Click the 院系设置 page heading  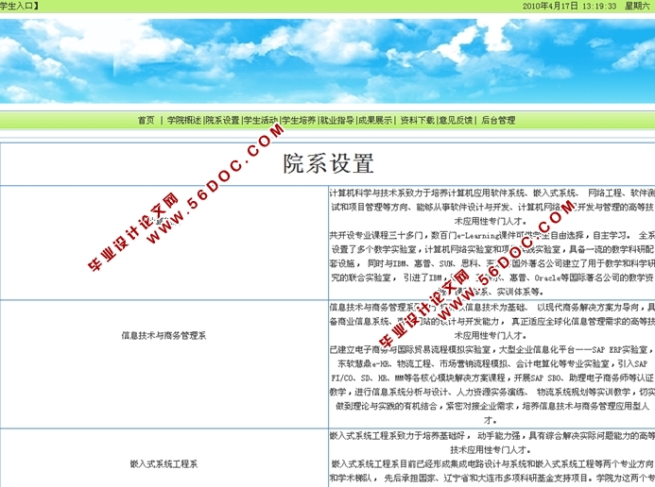click(x=328, y=163)
